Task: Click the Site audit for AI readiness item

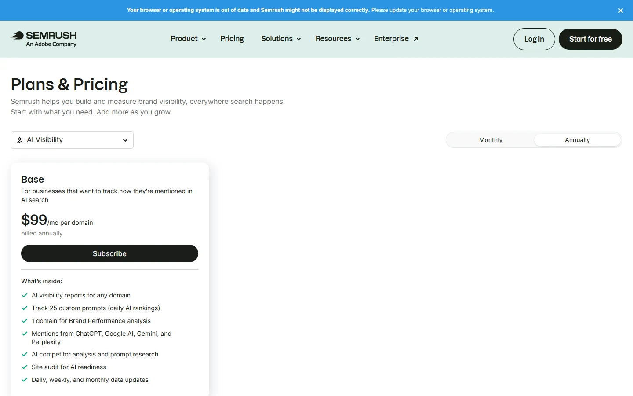Action: pos(69,367)
